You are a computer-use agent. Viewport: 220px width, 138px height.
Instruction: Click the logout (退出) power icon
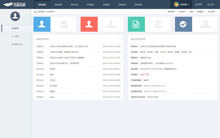click(x=209, y=5)
